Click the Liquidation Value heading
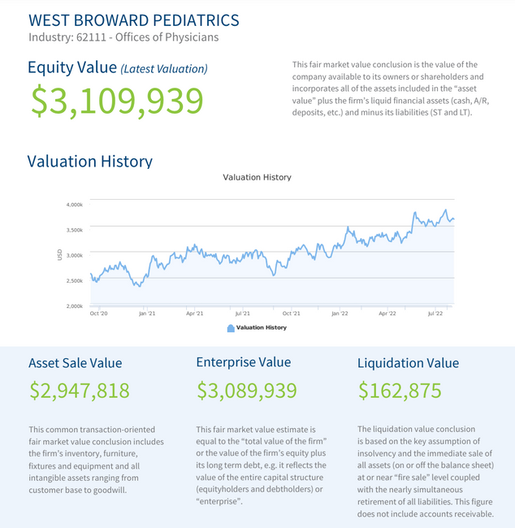 (408, 363)
